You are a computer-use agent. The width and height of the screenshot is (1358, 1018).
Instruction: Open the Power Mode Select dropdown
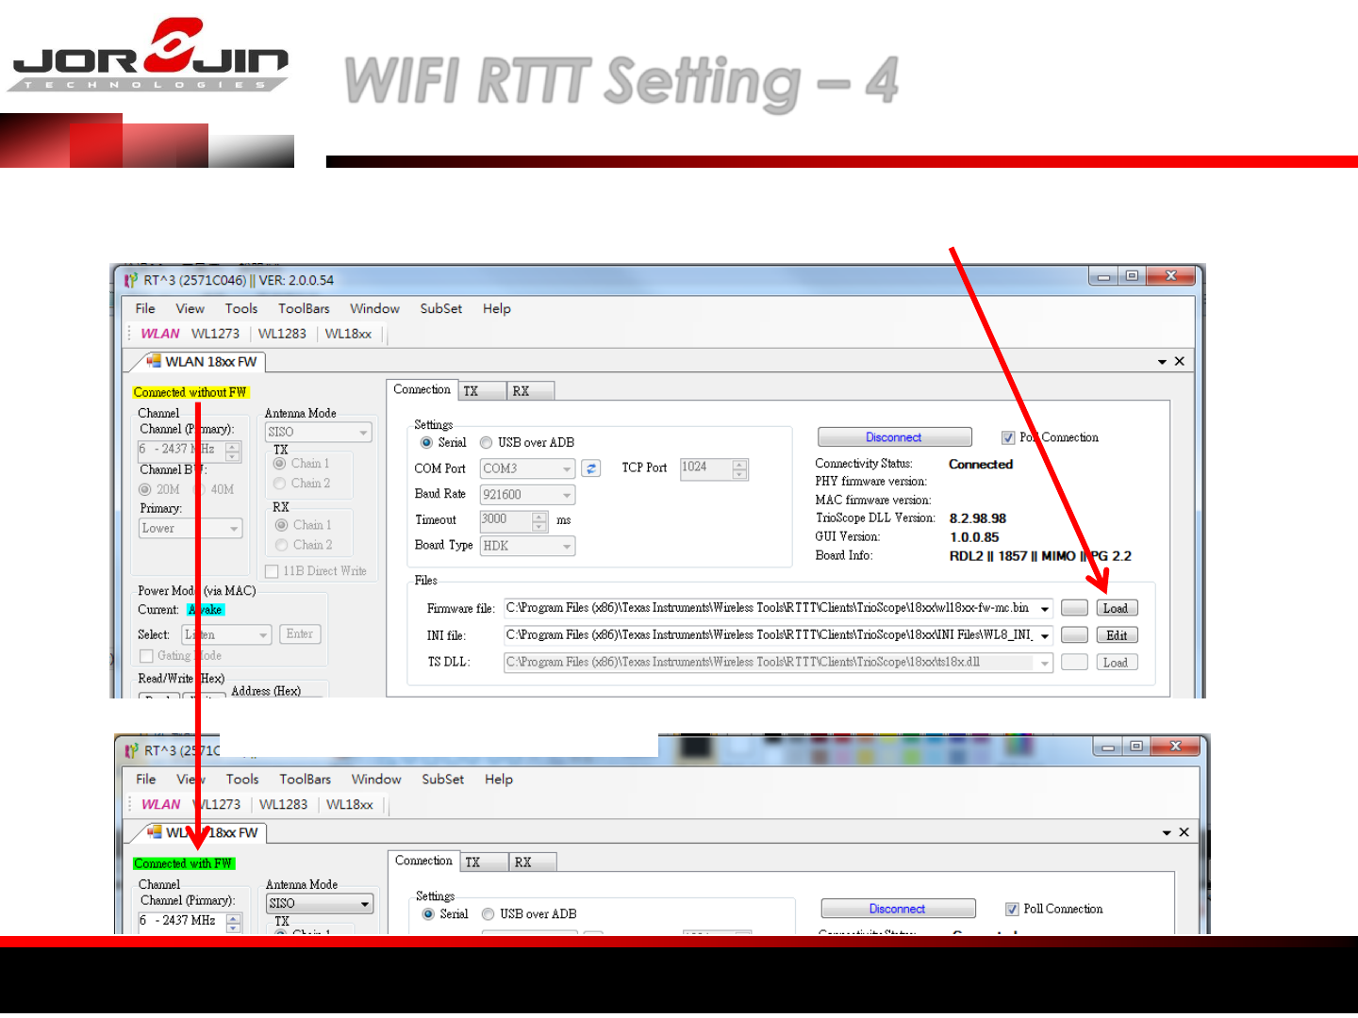pyautogui.click(x=226, y=634)
